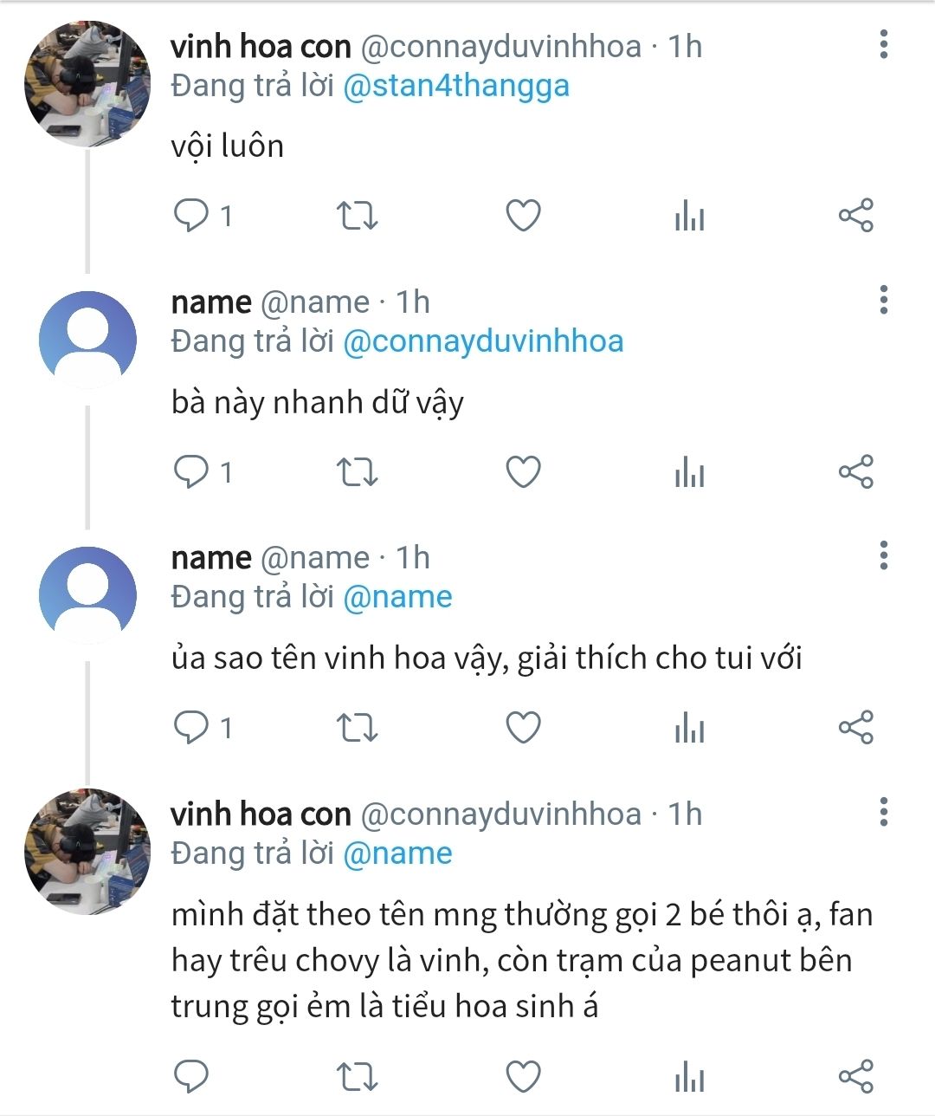Retweet the "vội luôn" reply
Viewport: 935px width, 1116px height.
pos(356,216)
